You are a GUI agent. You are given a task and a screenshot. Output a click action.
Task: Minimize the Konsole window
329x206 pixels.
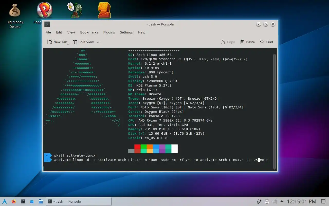point(259,24)
